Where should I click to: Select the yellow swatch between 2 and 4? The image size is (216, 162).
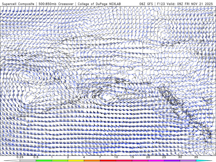[76, 161]
